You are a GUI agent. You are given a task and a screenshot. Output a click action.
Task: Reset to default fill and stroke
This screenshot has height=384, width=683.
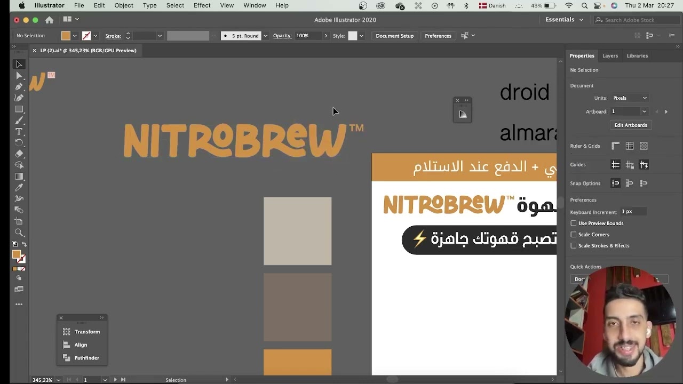(15, 244)
